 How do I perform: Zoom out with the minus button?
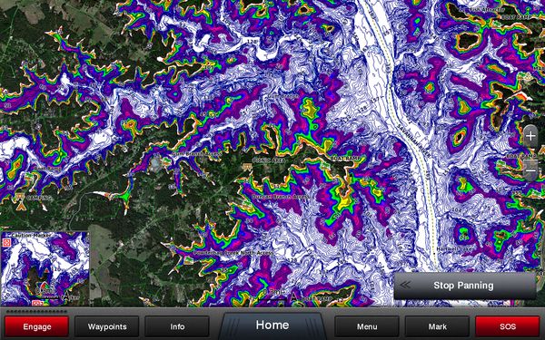coord(530,170)
